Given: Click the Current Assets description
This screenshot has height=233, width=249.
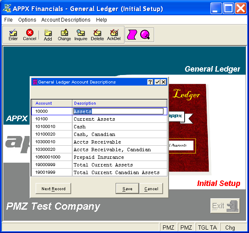Looking at the screenshot, I should [x=94, y=119].
